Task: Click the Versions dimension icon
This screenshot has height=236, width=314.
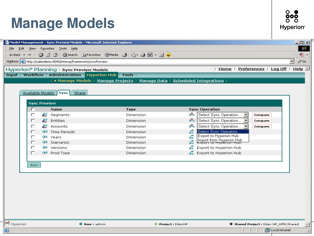Action: pyautogui.click(x=45, y=147)
